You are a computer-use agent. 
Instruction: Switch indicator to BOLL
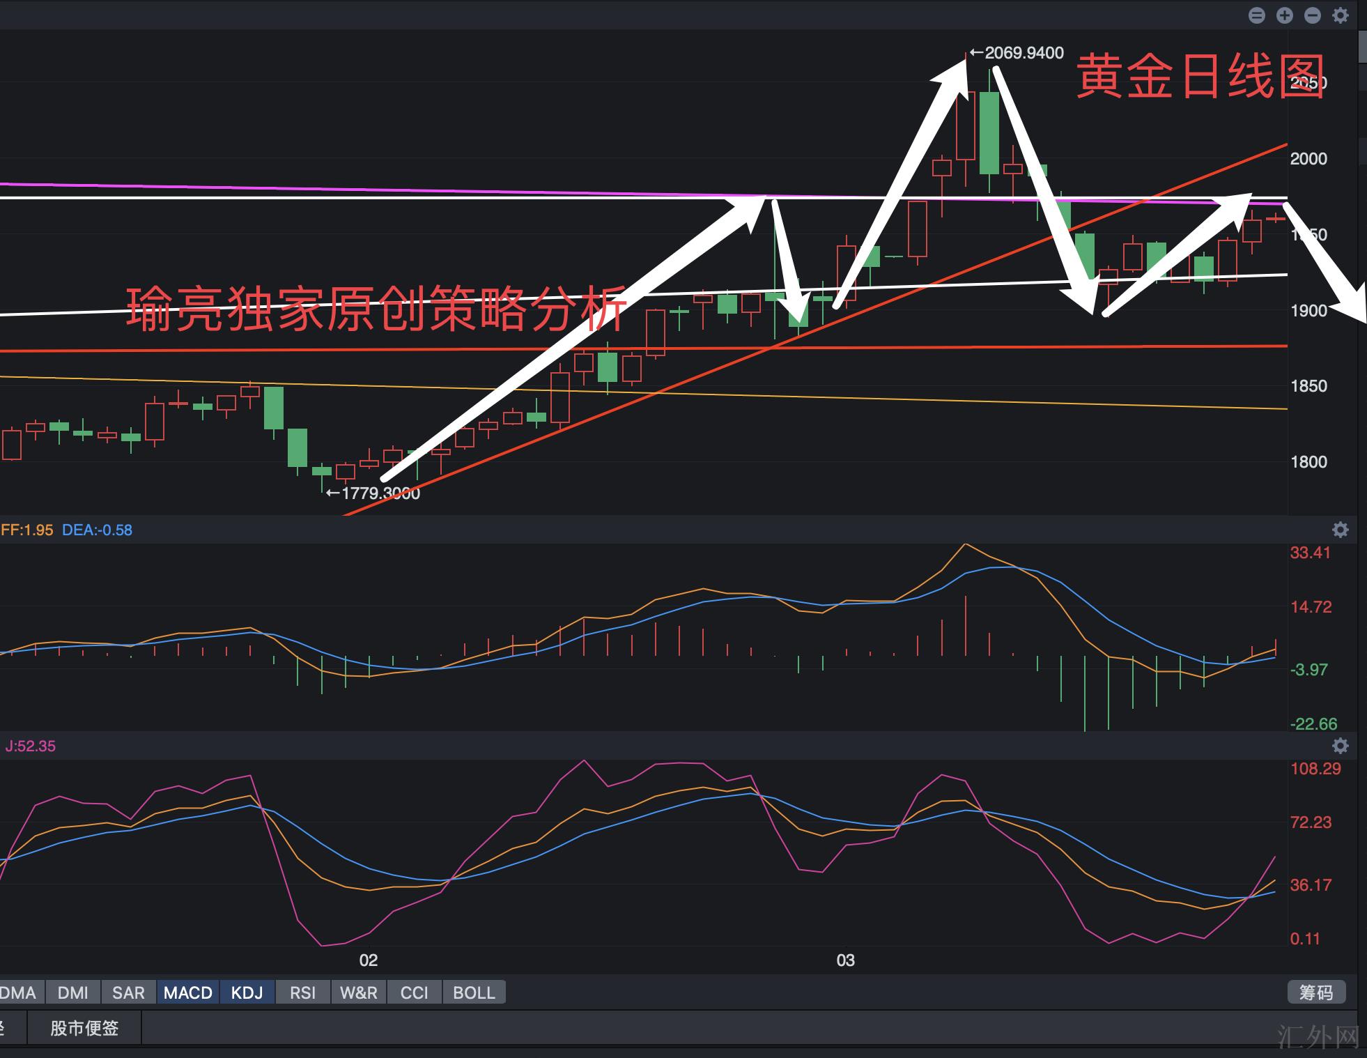point(474,992)
